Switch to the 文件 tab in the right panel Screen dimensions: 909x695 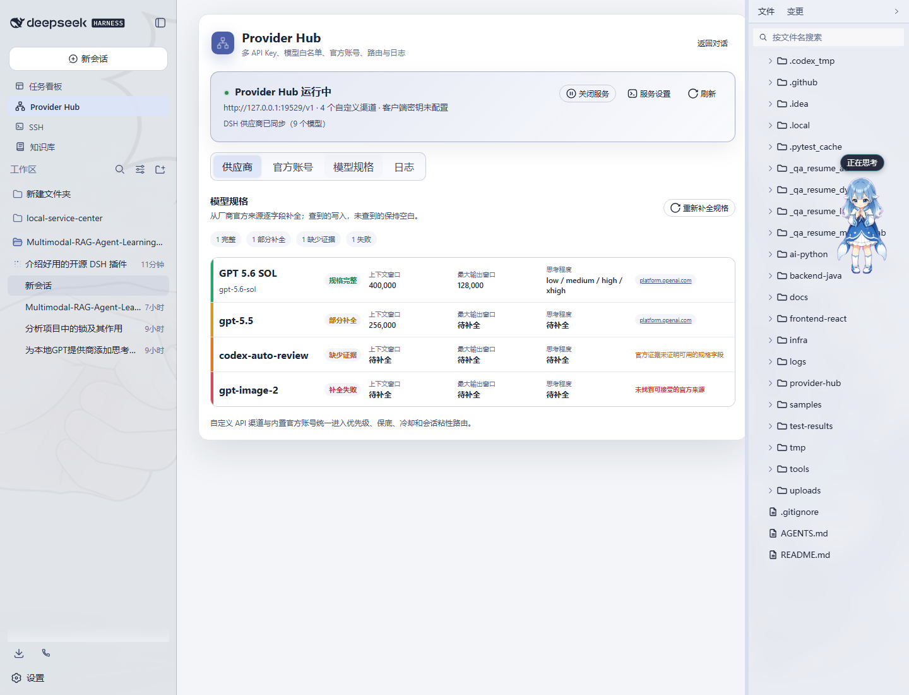(x=766, y=11)
